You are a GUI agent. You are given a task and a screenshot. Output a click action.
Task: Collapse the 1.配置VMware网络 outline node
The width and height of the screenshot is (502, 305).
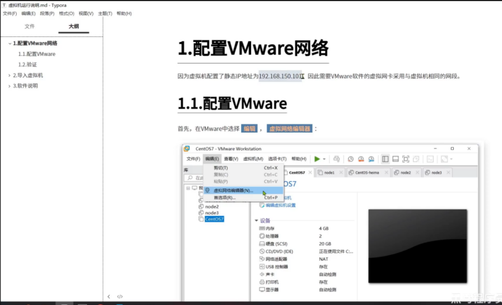[10, 44]
